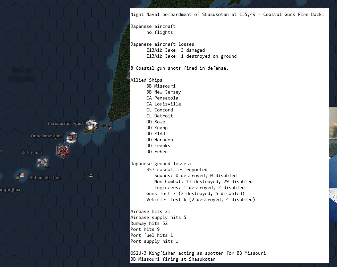
Task: Click the 'Vehicles lost 6' line
Action: 201,200
